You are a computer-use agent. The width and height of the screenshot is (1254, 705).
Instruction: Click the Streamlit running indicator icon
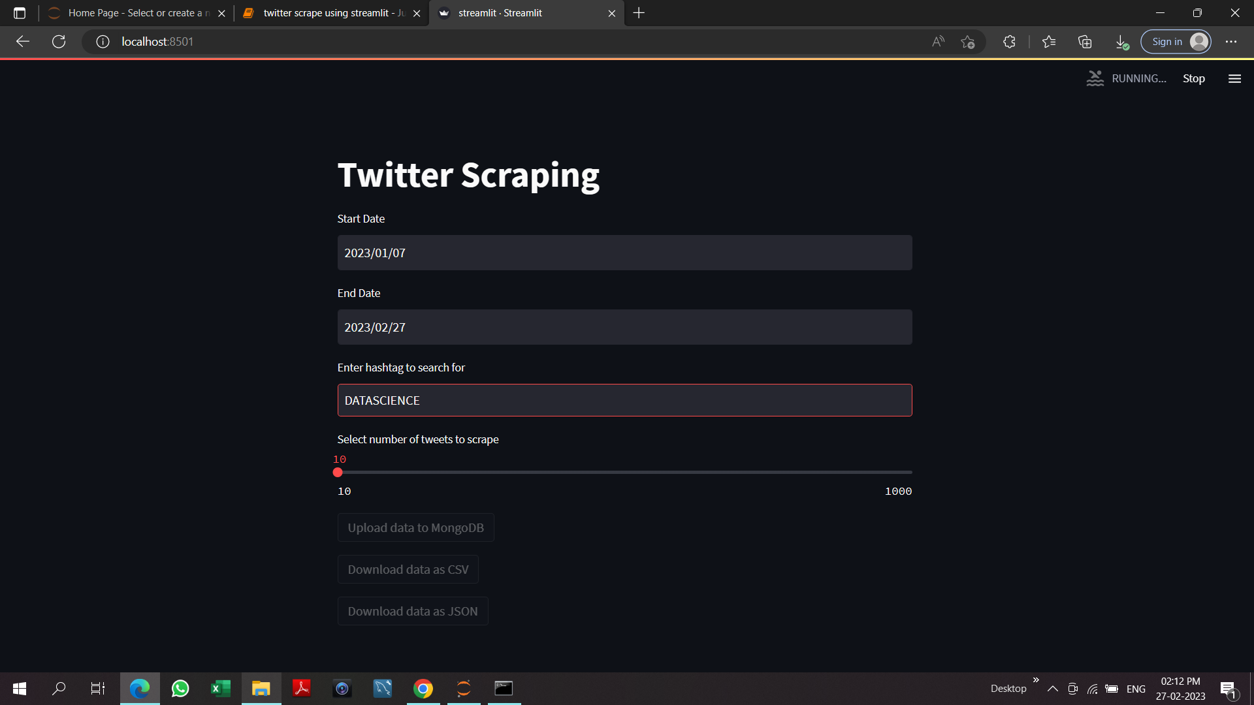tap(1096, 78)
